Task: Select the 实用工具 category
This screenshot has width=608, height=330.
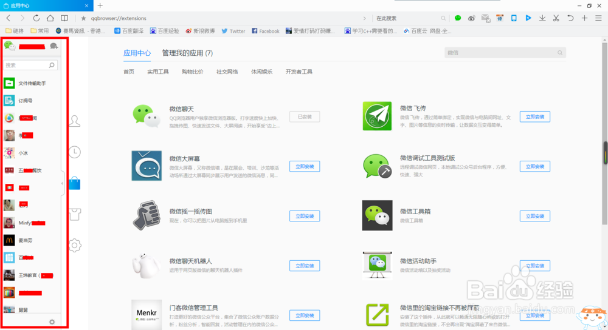Action: (x=158, y=72)
